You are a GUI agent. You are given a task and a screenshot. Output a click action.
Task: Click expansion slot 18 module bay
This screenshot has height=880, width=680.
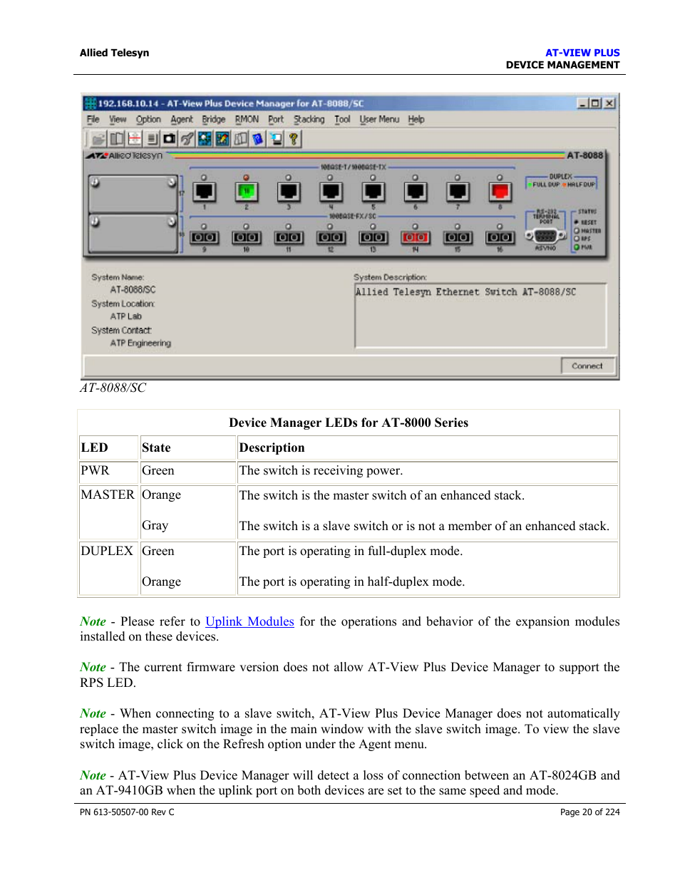pos(133,232)
